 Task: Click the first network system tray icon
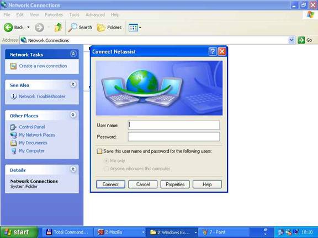(281, 232)
